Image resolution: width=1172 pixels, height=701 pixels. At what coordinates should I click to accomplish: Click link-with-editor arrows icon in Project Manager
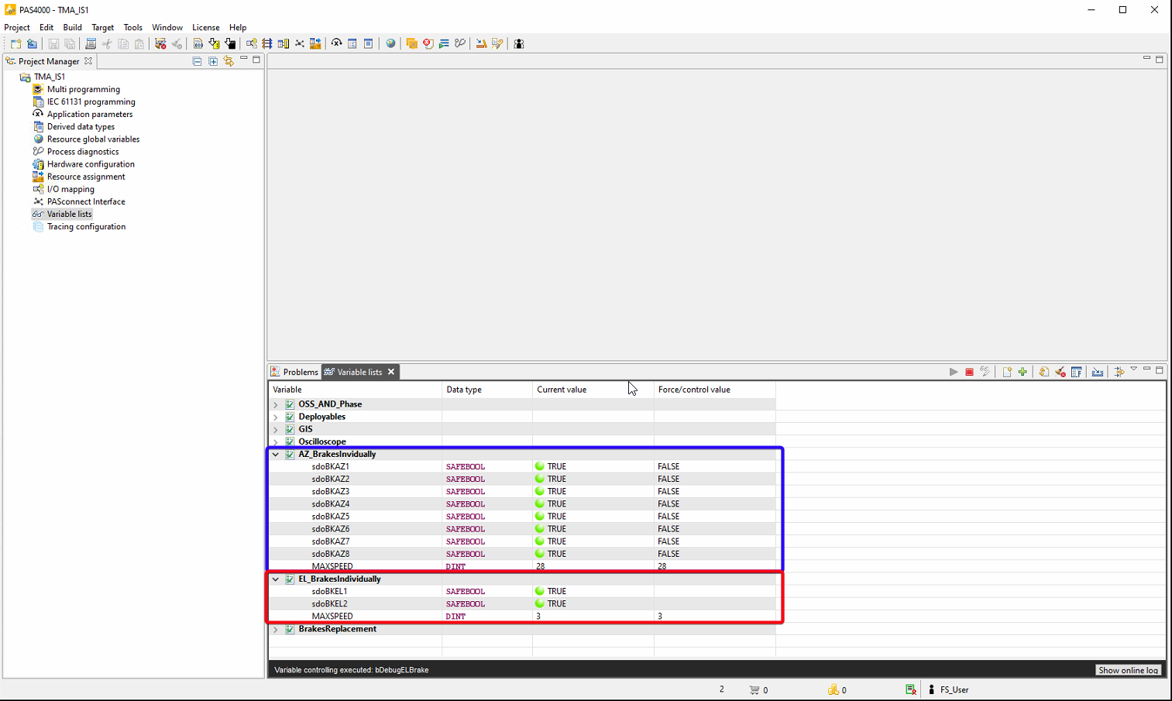(x=229, y=61)
